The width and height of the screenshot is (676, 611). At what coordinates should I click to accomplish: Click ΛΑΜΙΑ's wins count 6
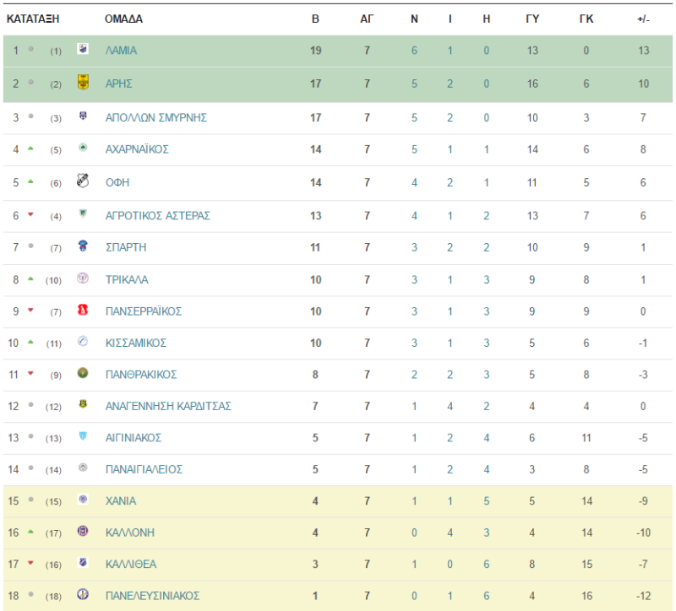click(x=414, y=51)
